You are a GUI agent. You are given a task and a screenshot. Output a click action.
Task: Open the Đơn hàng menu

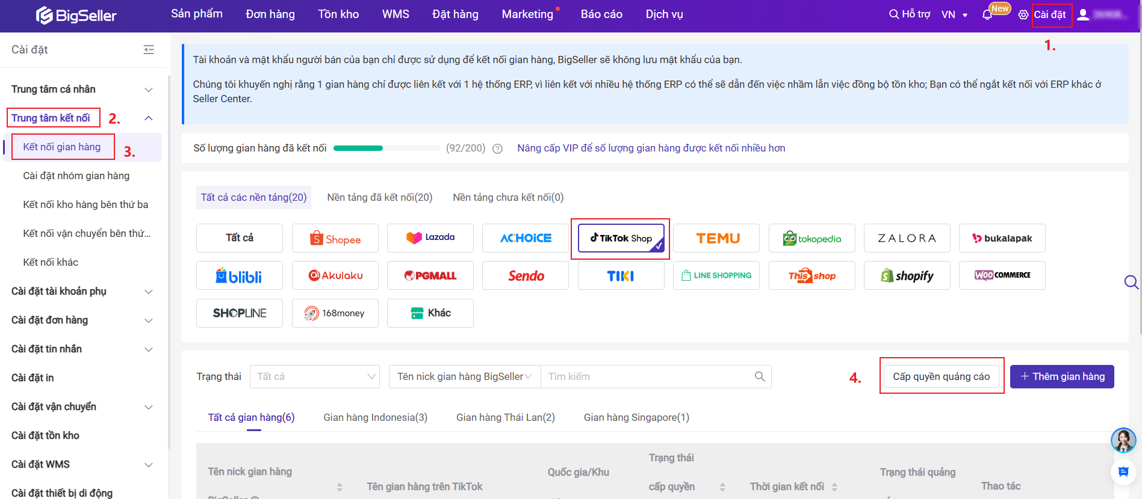pos(270,14)
